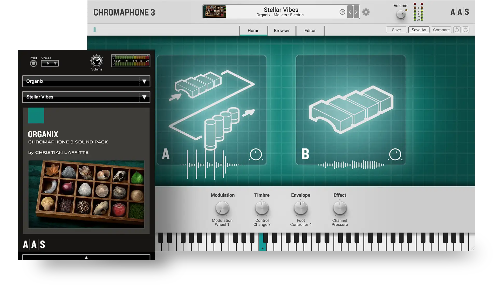This screenshot has width=493, height=285.
Task: Click the Foot Controller 4 assignment label
Action: (x=301, y=222)
